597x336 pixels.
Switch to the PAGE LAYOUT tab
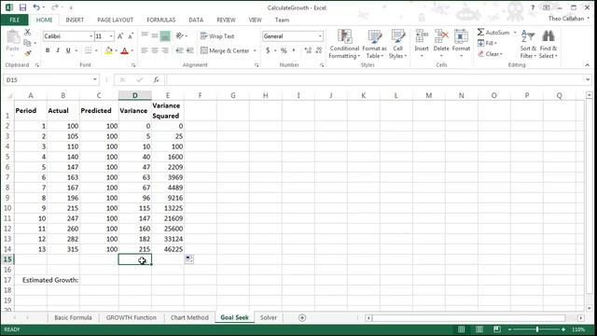click(116, 20)
